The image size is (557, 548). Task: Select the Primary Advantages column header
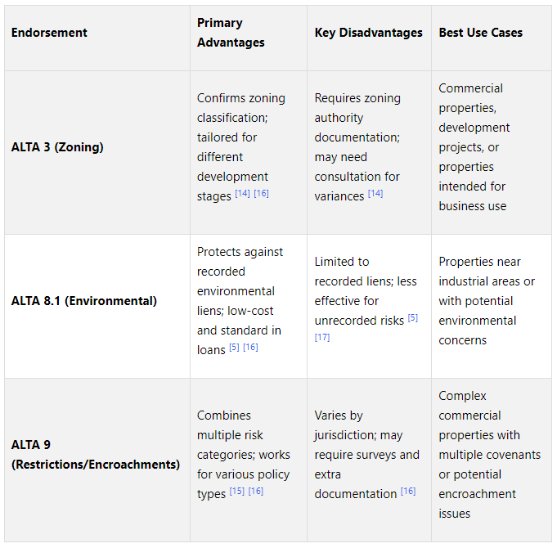coord(231,33)
